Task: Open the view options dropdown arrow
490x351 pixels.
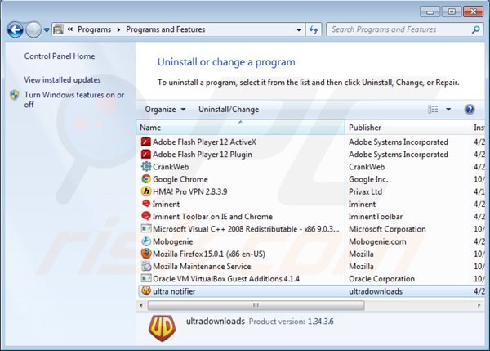Action: [448, 110]
